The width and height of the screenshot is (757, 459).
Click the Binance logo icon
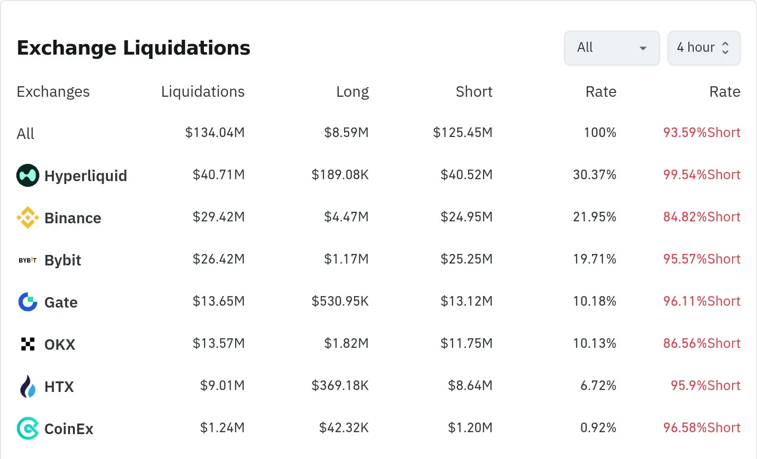click(x=28, y=218)
